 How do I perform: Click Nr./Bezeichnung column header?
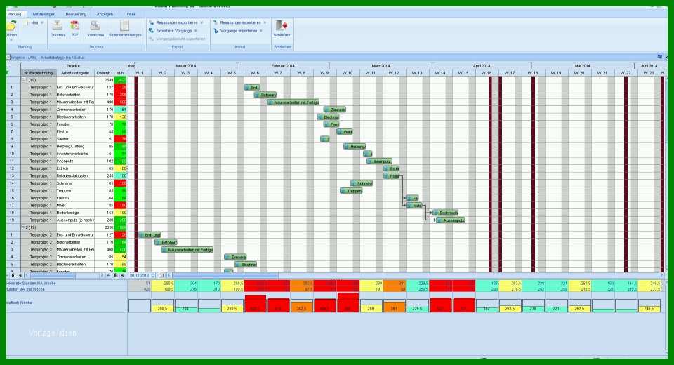point(39,73)
